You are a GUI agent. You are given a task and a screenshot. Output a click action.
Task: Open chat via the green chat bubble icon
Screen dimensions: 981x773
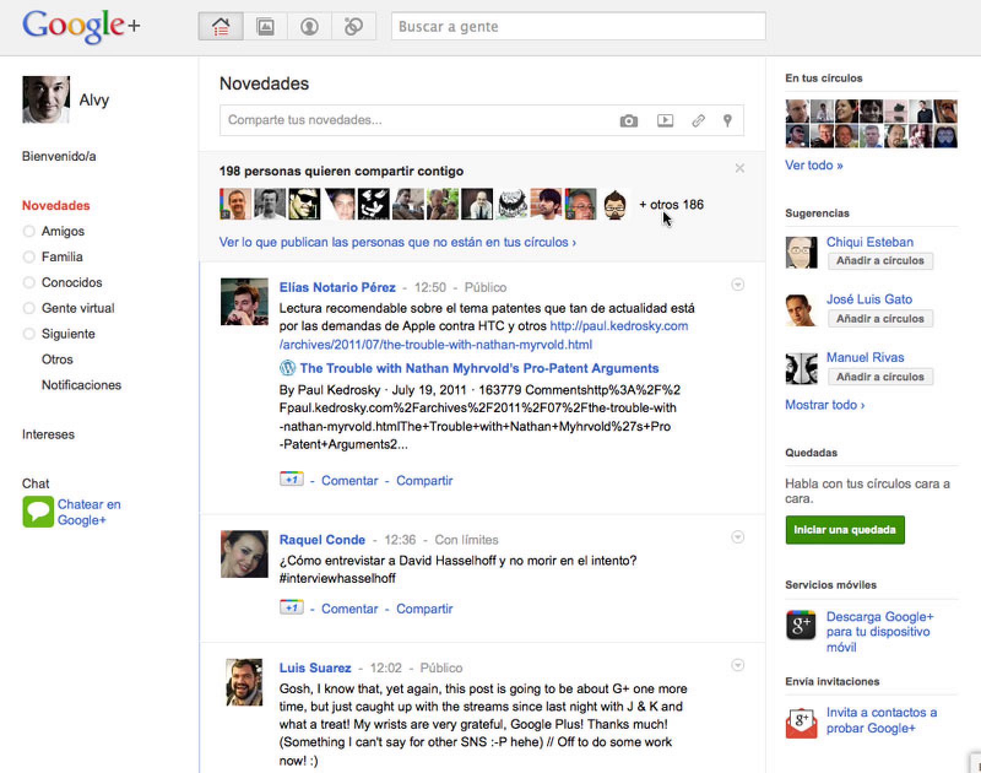38,511
